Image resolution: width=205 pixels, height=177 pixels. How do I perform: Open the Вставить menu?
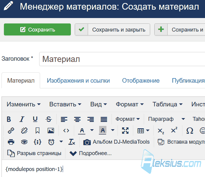pos(65,104)
